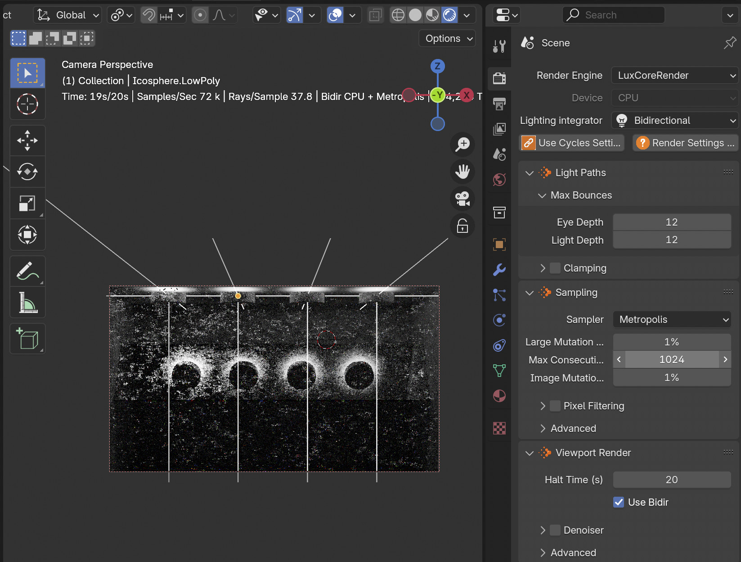Image resolution: width=741 pixels, height=562 pixels.
Task: Click the lock camera to view icon
Action: (x=463, y=226)
